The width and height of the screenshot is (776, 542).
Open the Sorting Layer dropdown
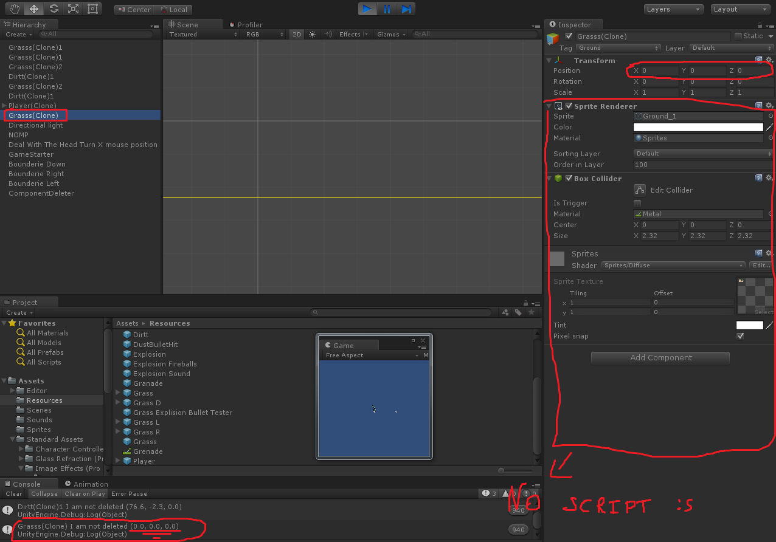click(x=703, y=154)
